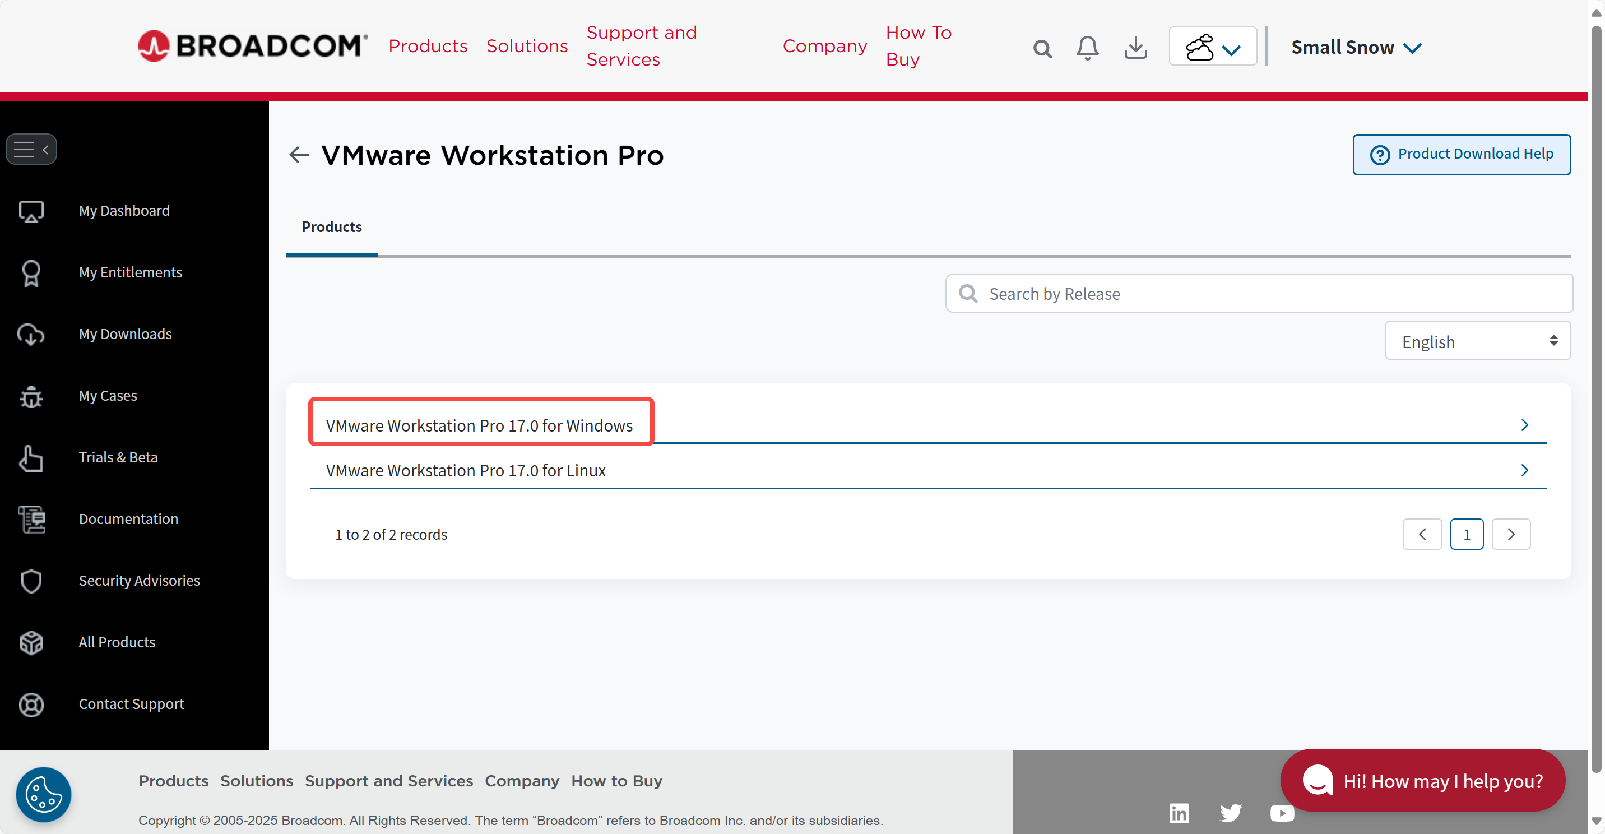Viewport: 1605px width, 834px height.
Task: Open the search magnifier in header
Action: pyautogui.click(x=1042, y=48)
